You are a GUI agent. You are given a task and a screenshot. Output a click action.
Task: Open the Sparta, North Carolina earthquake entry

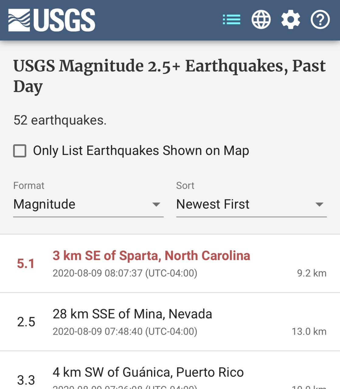point(170,264)
